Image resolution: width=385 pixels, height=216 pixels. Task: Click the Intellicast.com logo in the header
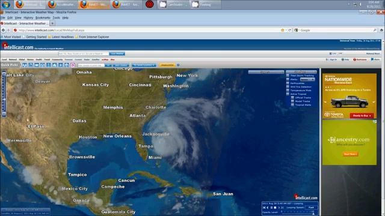click(17, 47)
